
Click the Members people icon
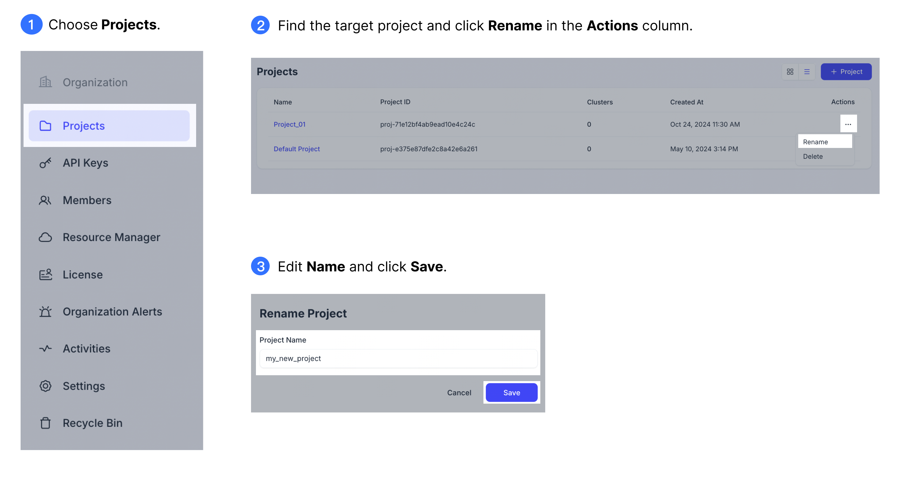45,200
